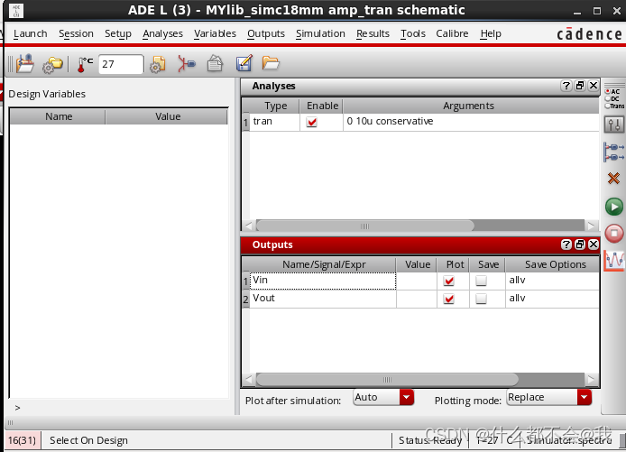626x452 pixels.
Task: Click the allv save option for Vin
Action: [552, 281]
